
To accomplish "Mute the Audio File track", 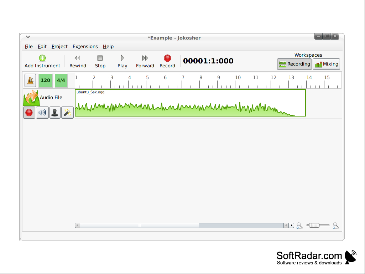I will click(42, 113).
